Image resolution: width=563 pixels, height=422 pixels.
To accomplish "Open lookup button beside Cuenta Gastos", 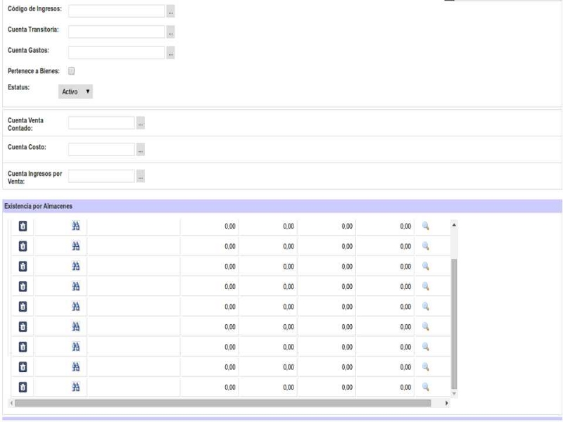I will tap(170, 53).
